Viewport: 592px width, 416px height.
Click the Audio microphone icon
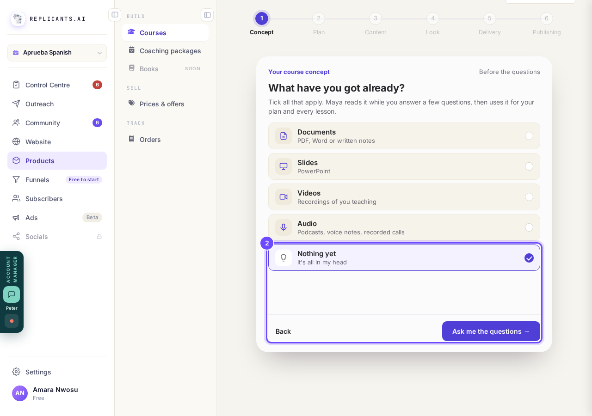(x=284, y=227)
